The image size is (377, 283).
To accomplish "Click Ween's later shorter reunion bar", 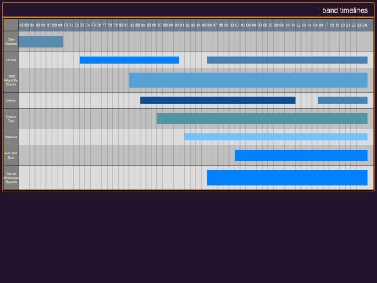I will click(x=342, y=101).
